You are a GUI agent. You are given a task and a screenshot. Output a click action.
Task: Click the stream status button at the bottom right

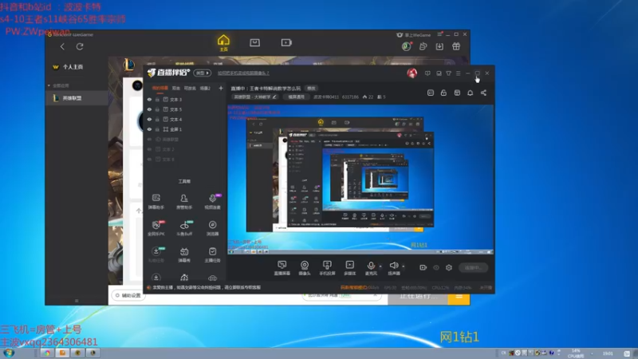[x=474, y=268]
